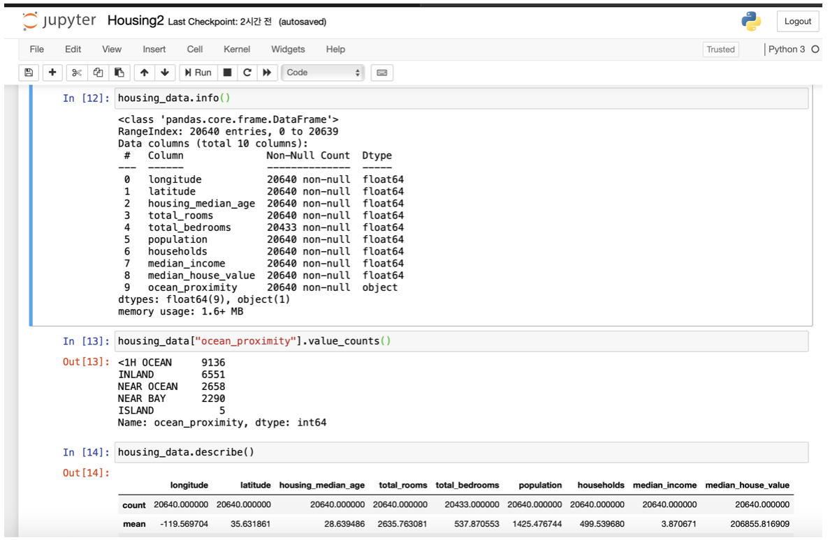Viewport: 830px width, 540px height.
Task: Click the mean row label
Action: coord(134,524)
